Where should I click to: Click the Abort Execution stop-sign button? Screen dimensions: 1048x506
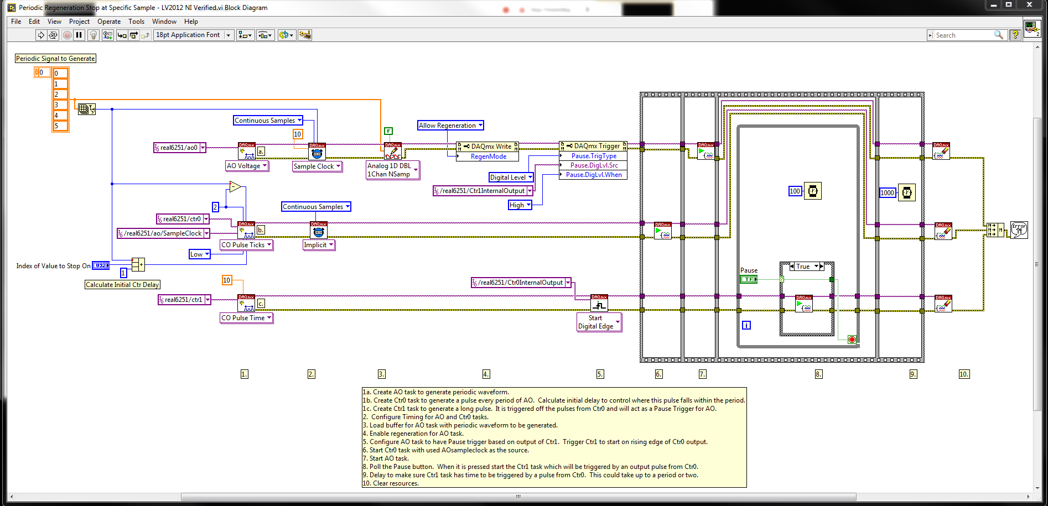[67, 35]
